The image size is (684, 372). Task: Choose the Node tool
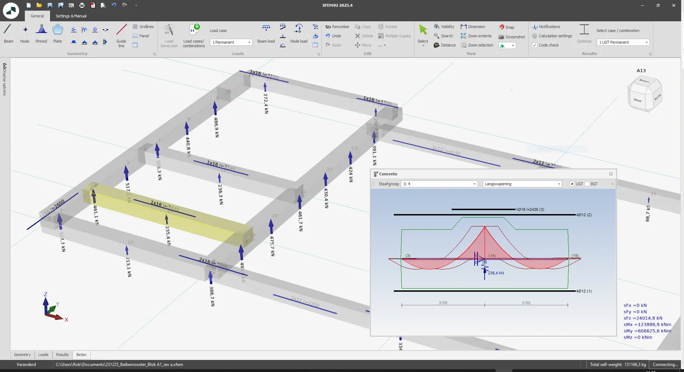pos(25,34)
